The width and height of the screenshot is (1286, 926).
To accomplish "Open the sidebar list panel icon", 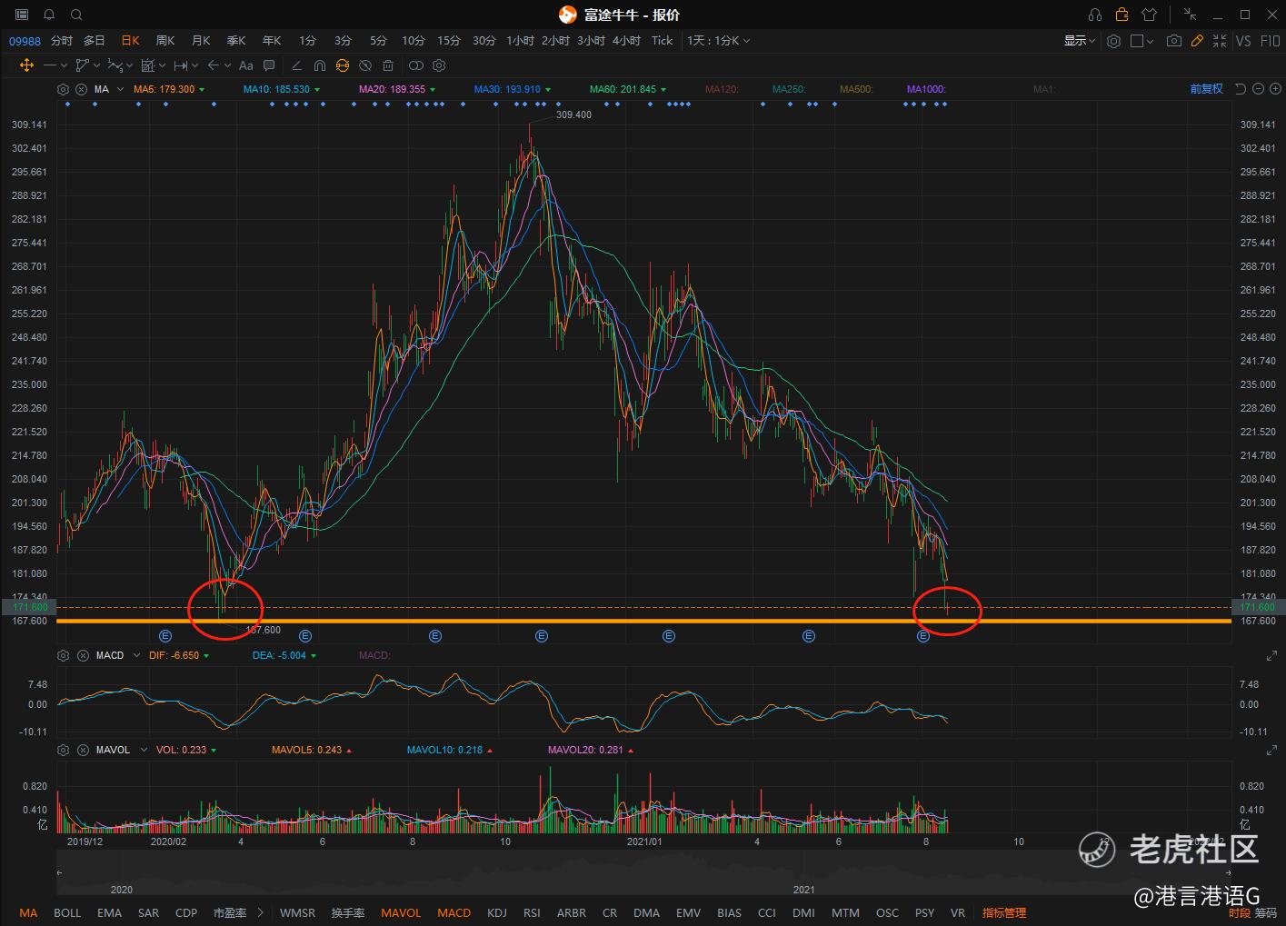I will click(x=22, y=15).
